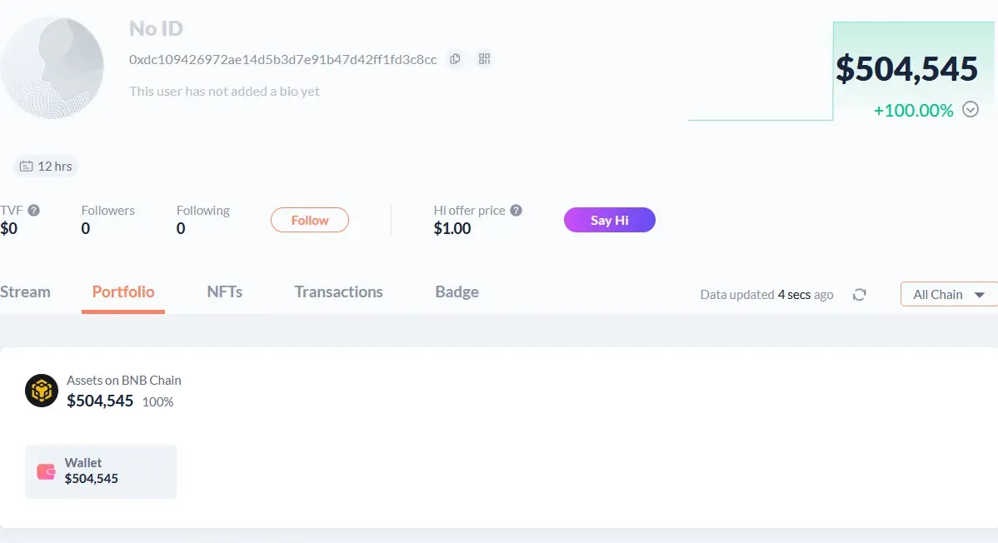Image resolution: width=998 pixels, height=543 pixels.
Task: Click the calendar icon beside 12 hrs
Action: [26, 166]
